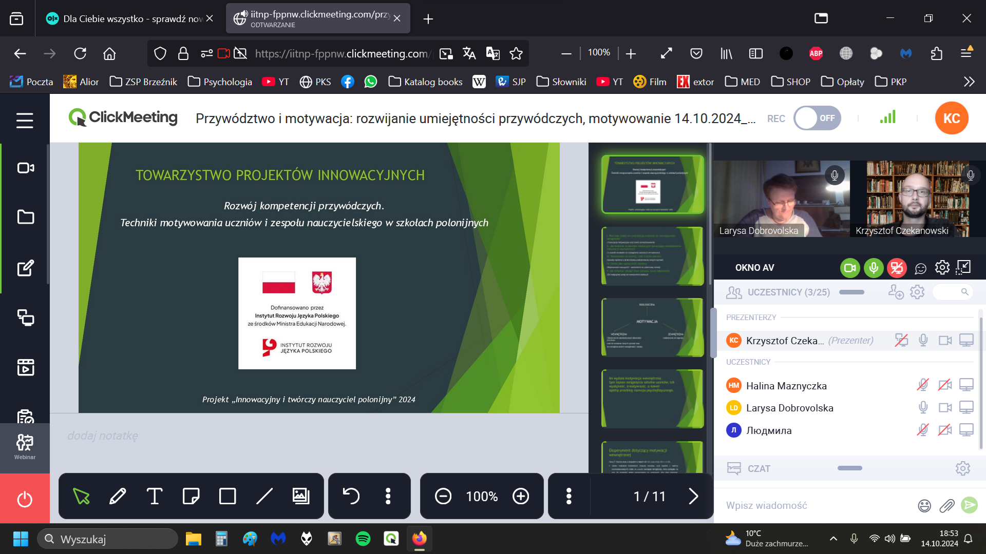
Task: Open the screen sharing sidebar icon
Action: pyautogui.click(x=26, y=318)
